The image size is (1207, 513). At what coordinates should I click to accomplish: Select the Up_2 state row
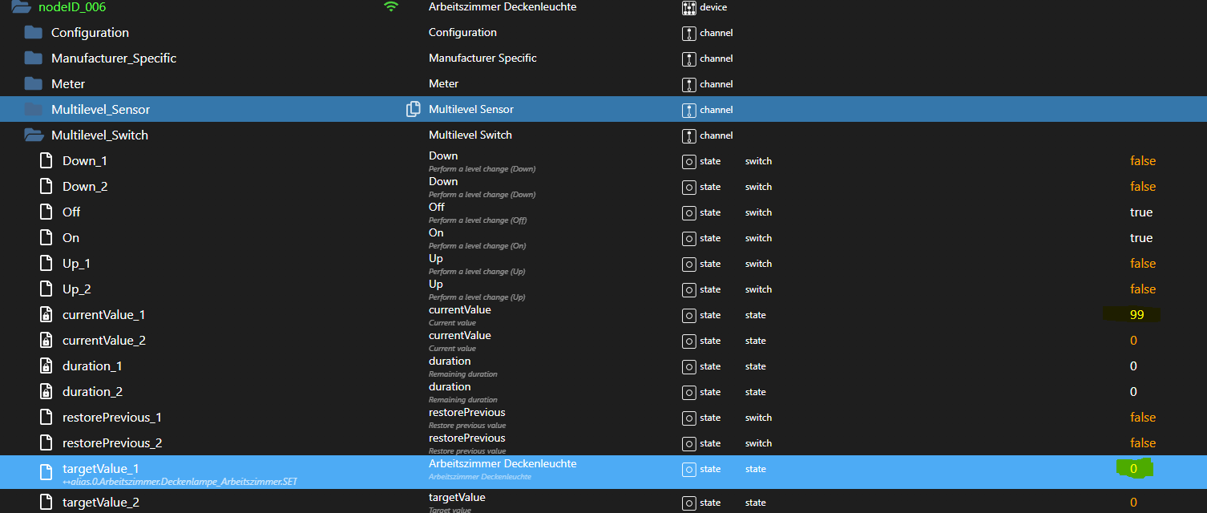pyautogui.click(x=77, y=289)
